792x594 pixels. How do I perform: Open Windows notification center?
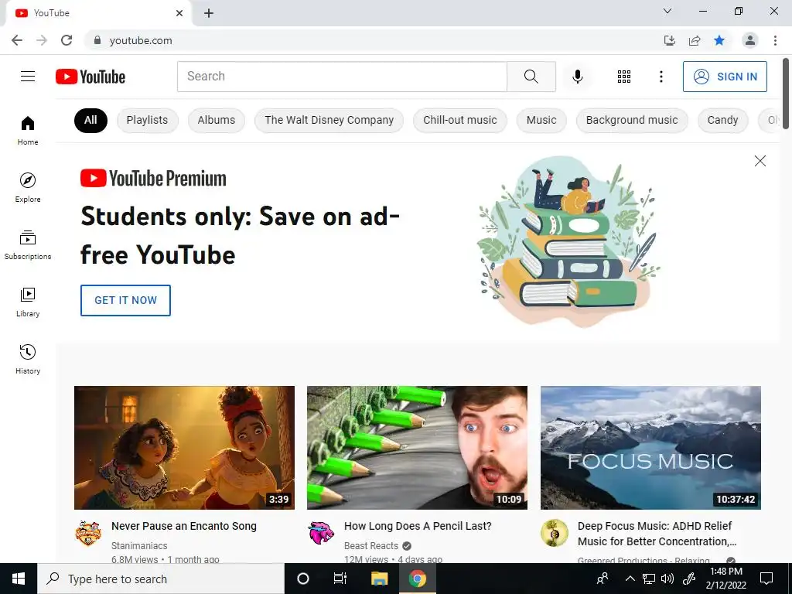pyautogui.click(x=766, y=579)
